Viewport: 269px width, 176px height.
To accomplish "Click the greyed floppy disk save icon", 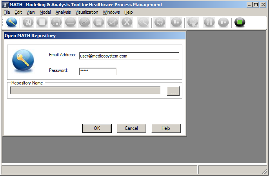I will click(56, 22).
